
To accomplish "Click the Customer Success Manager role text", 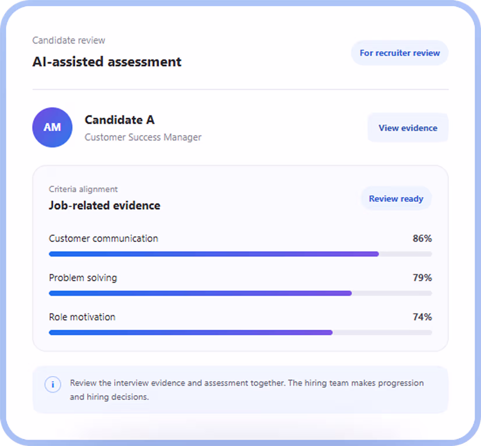I will [143, 137].
